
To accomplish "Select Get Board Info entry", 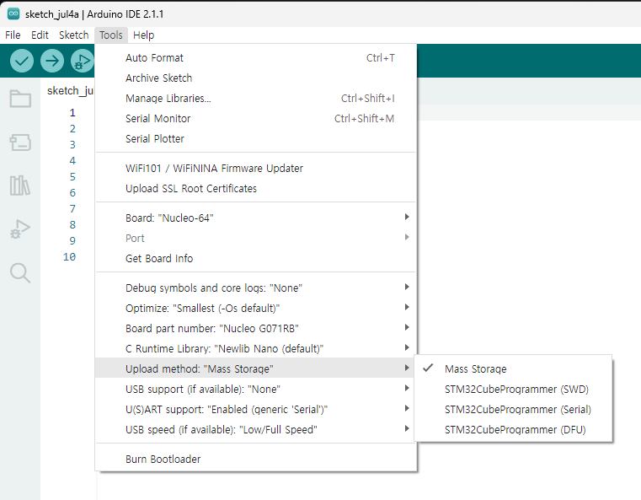I will coord(256,258).
